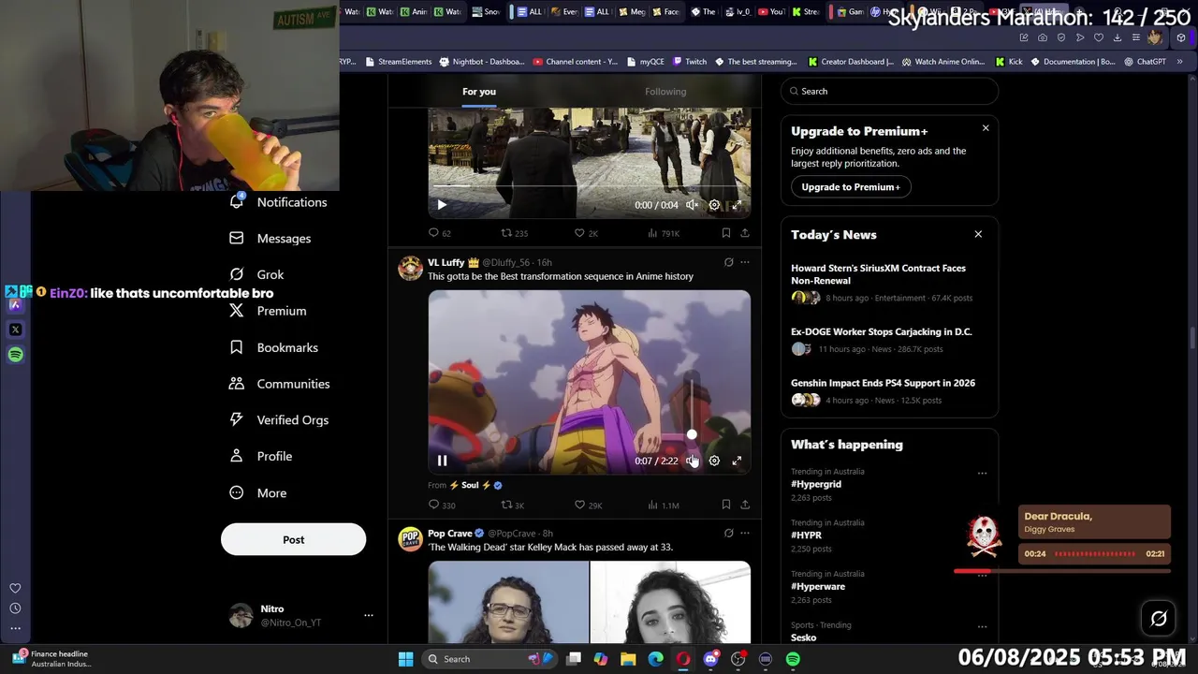Like the VL Luffy post
1198x674 pixels.
point(588,505)
